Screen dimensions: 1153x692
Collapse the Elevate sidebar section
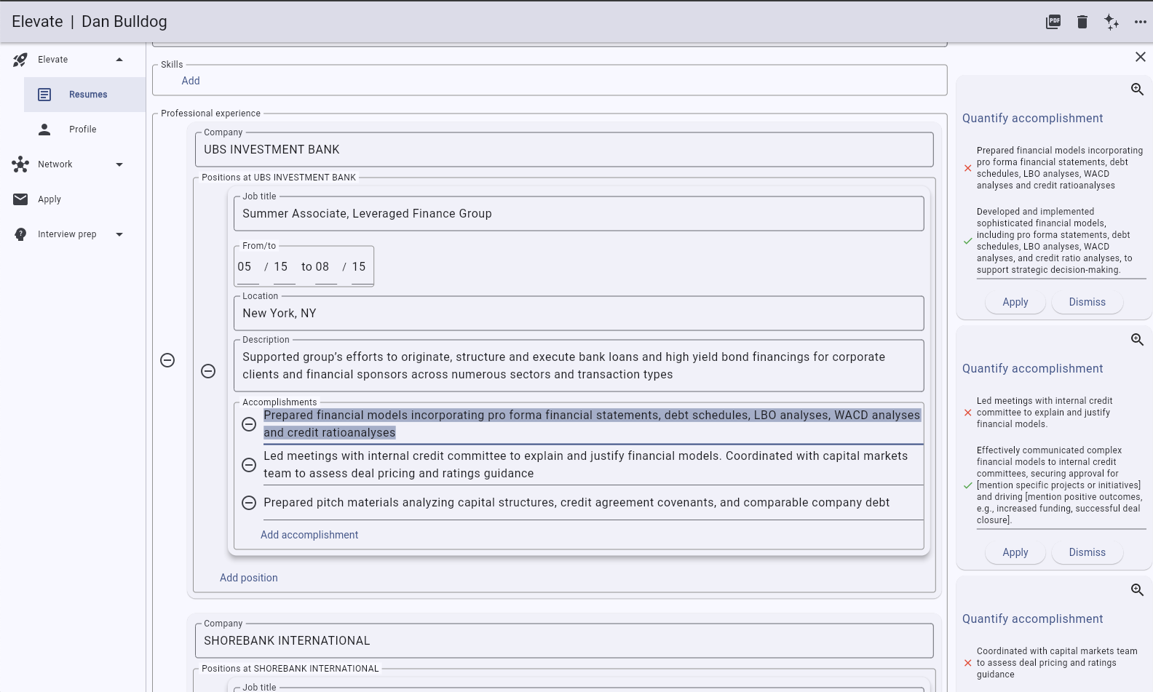119,60
